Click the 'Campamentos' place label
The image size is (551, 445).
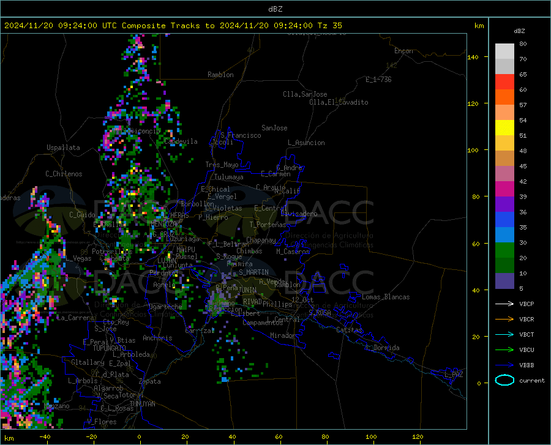(263, 323)
